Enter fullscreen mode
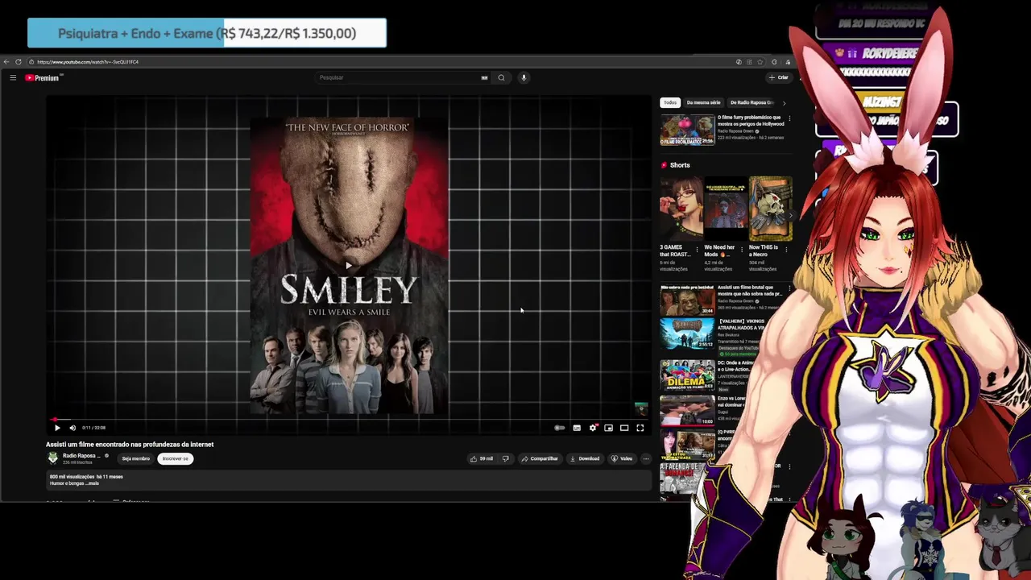 point(640,428)
